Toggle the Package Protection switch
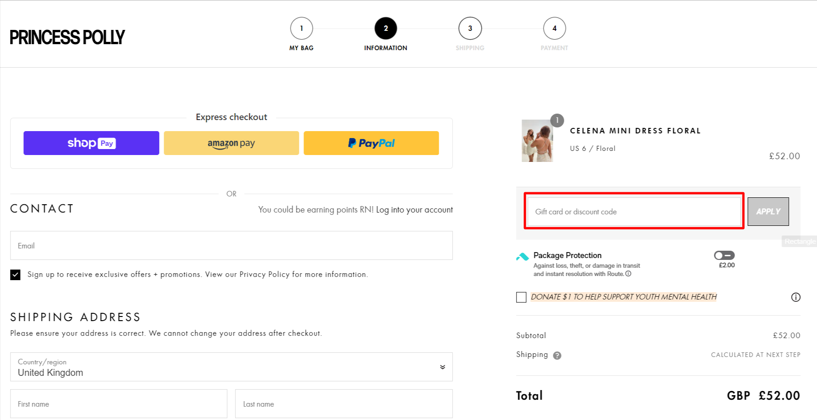This screenshot has height=420, width=817. click(x=724, y=255)
